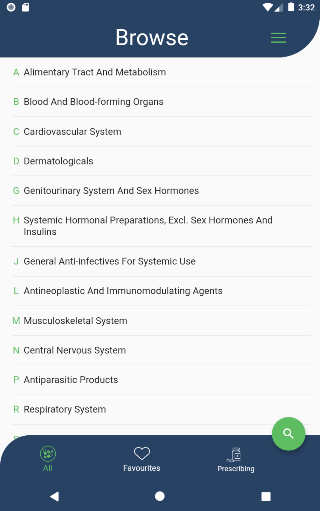Open Alimentary Tract And Metabolism category
Viewport: 320px width, 511px height.
point(95,72)
